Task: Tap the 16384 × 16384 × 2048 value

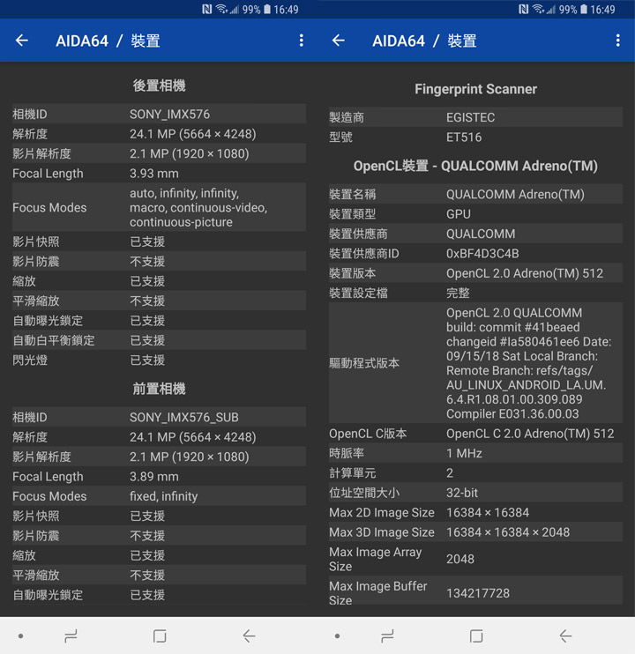Action: 508,532
